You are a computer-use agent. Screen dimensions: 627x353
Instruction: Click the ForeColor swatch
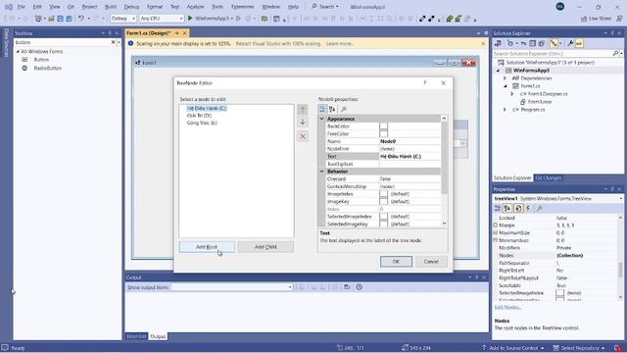coord(383,133)
